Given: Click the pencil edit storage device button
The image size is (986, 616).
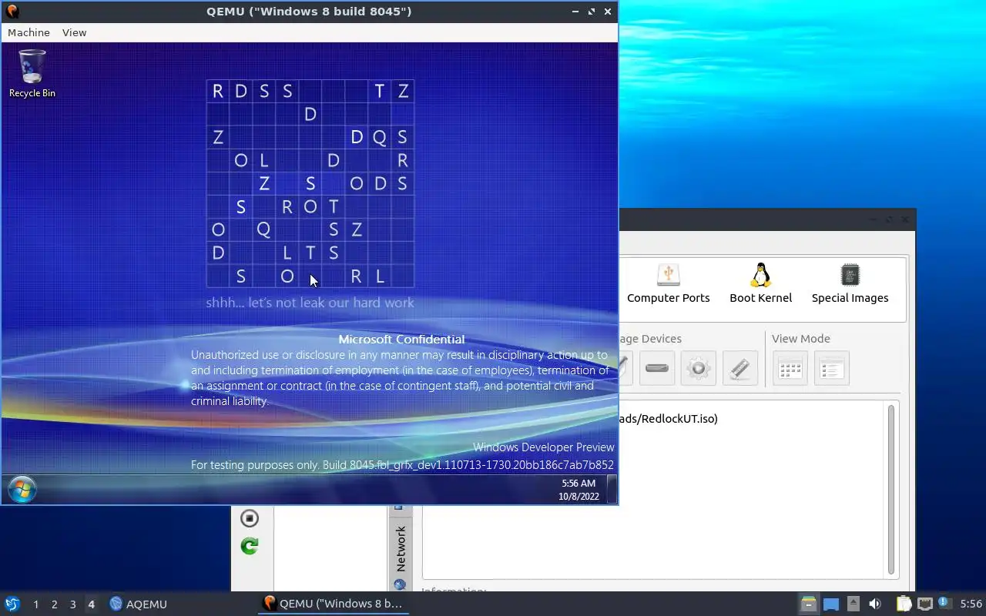Looking at the screenshot, I should [740, 368].
